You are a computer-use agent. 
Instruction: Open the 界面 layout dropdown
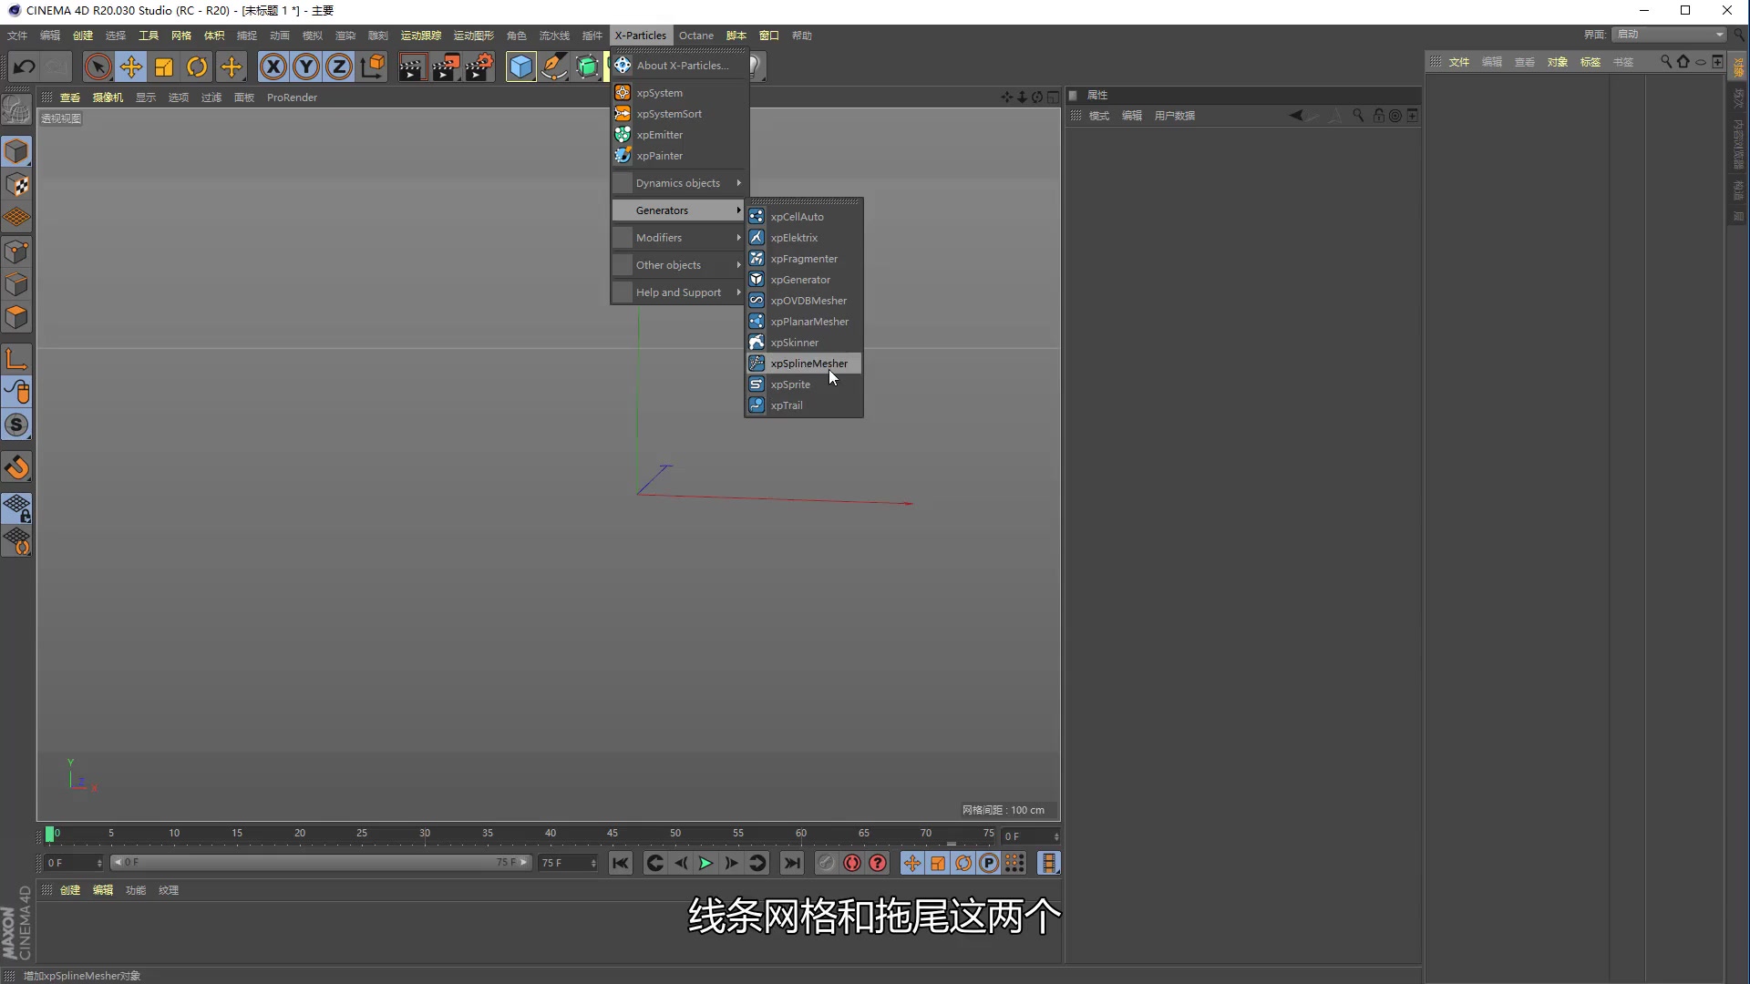pos(1667,35)
